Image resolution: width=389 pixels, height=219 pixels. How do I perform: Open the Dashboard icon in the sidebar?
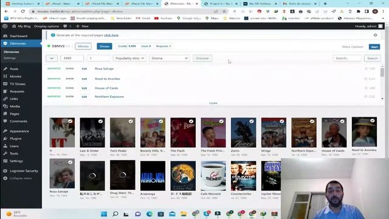click(5, 36)
